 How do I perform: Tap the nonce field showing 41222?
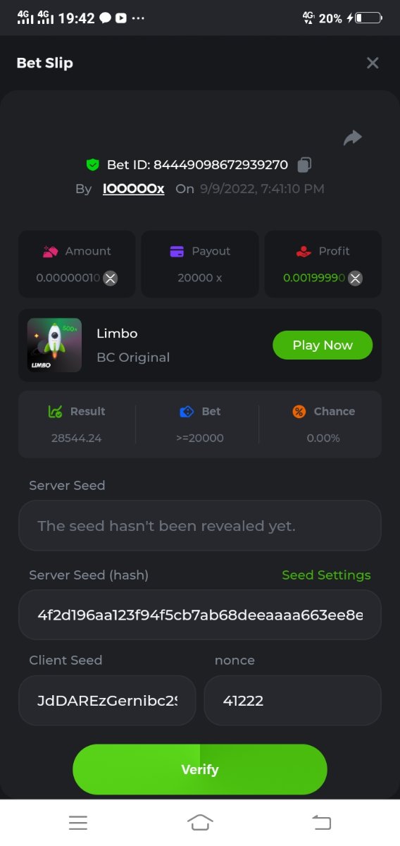(293, 700)
